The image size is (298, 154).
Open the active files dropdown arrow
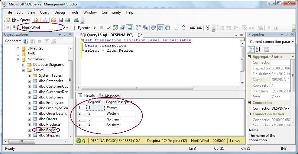tap(236, 35)
